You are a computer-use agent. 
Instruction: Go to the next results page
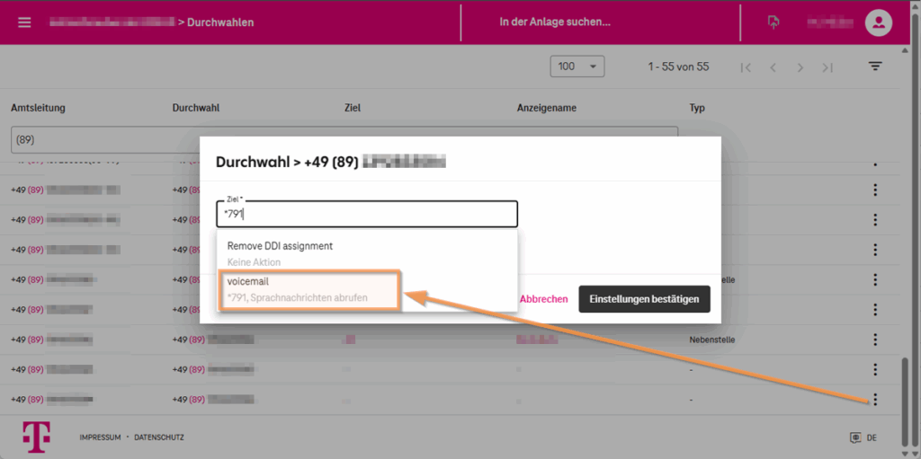[x=800, y=67]
